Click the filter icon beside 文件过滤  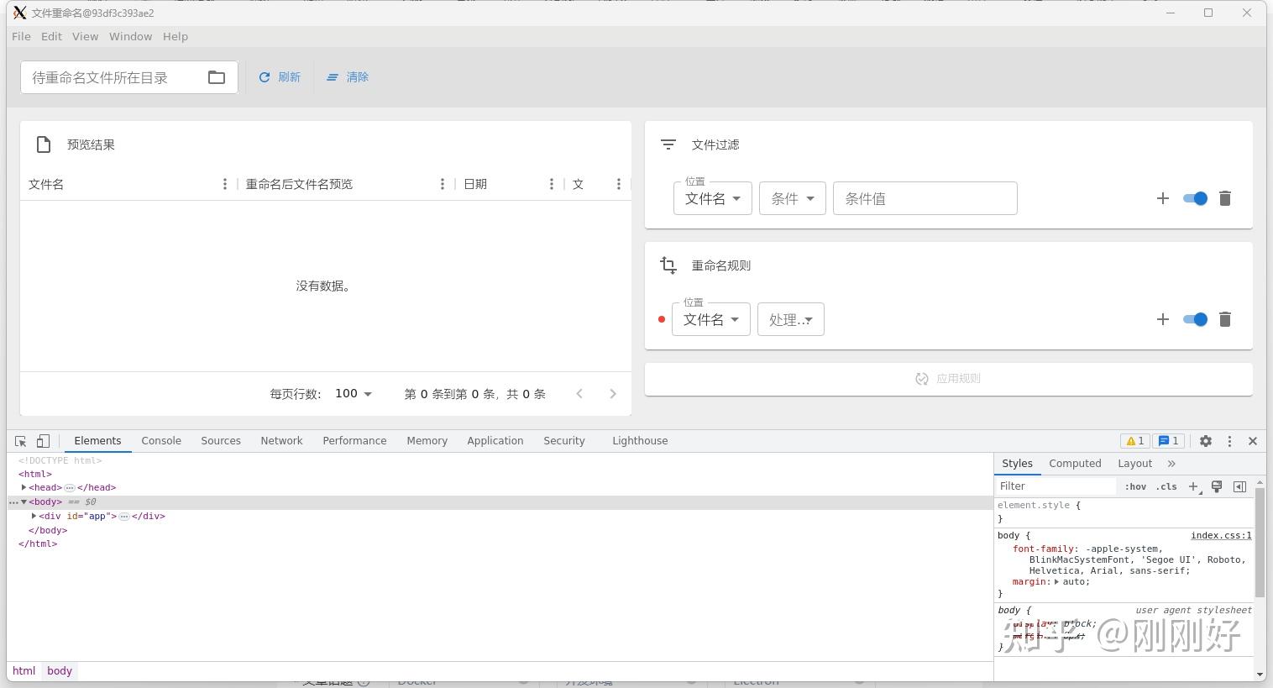coord(668,144)
